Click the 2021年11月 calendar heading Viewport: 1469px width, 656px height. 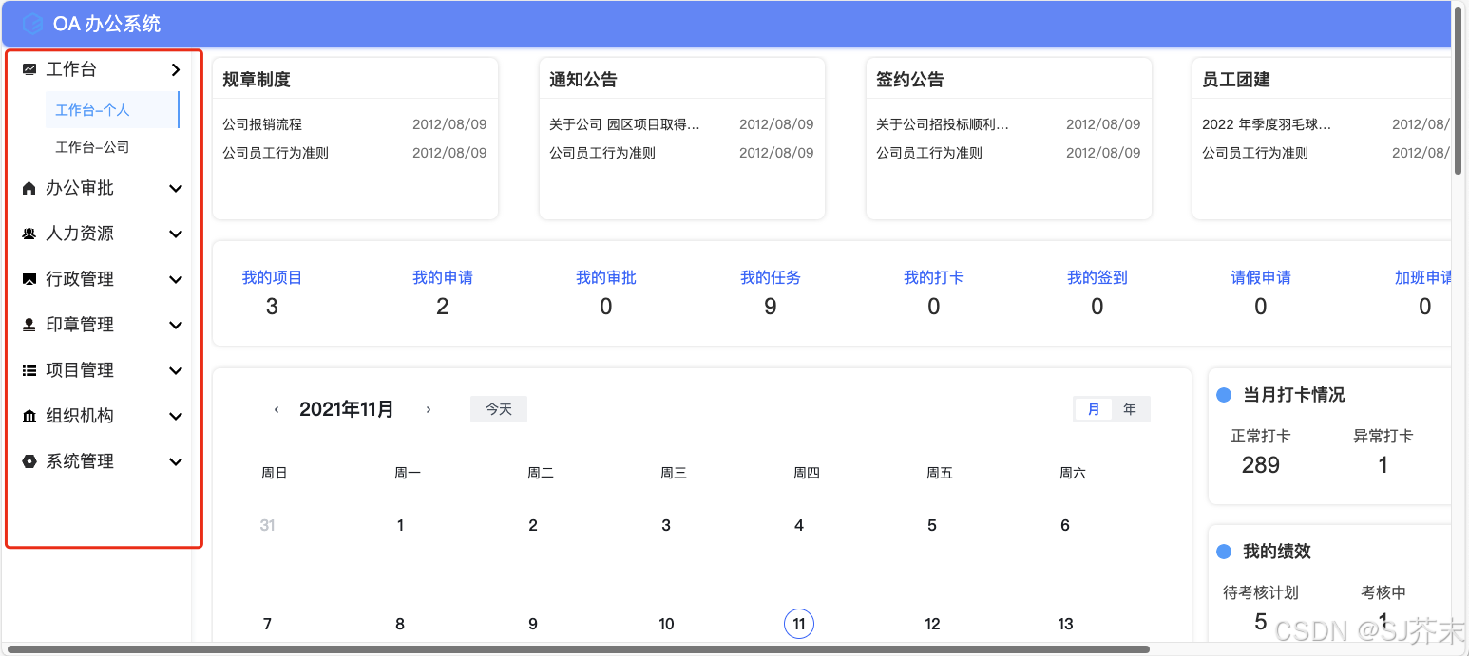347,409
